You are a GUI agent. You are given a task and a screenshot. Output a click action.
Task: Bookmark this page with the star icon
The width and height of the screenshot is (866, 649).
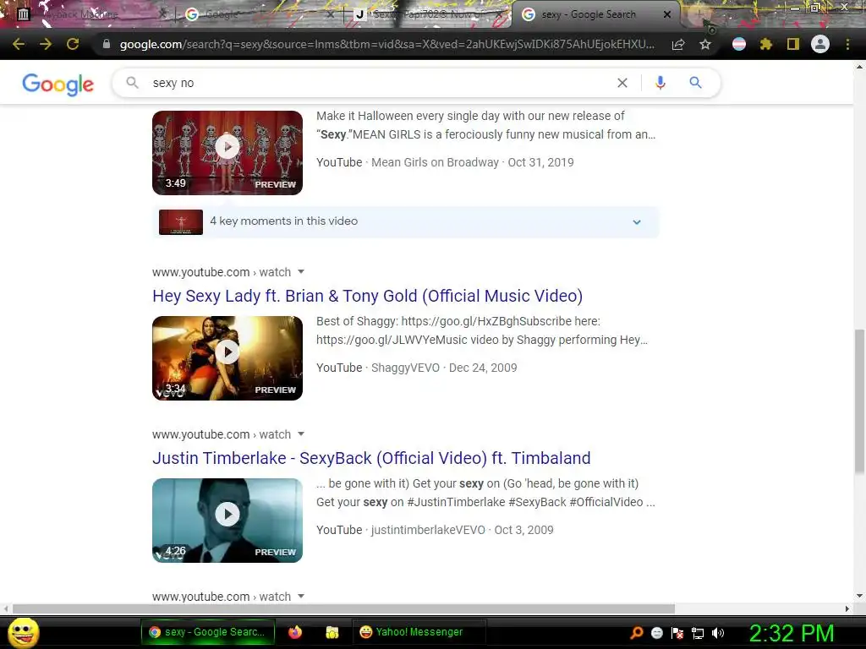(705, 44)
